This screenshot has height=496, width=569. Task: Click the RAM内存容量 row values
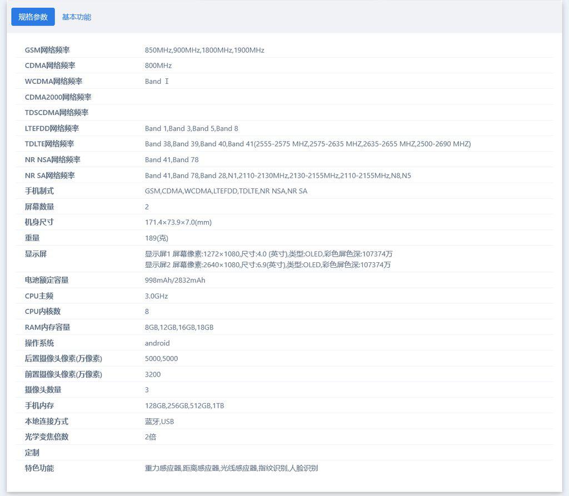point(179,327)
